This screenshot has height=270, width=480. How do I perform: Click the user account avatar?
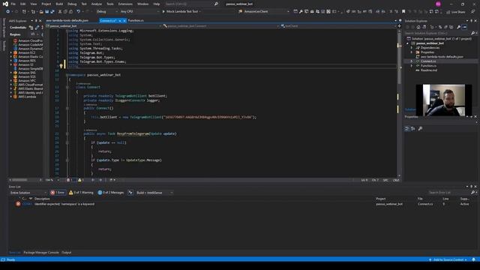[x=438, y=4]
